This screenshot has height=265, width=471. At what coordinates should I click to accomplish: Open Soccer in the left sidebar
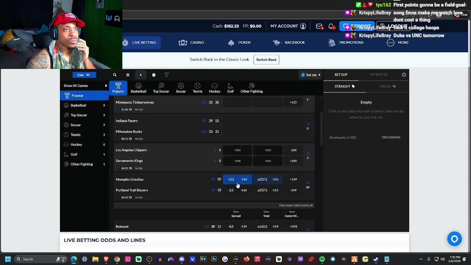point(85,125)
